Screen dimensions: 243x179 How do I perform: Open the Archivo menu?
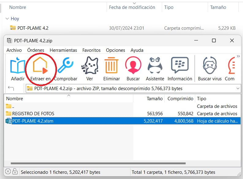(x=14, y=50)
